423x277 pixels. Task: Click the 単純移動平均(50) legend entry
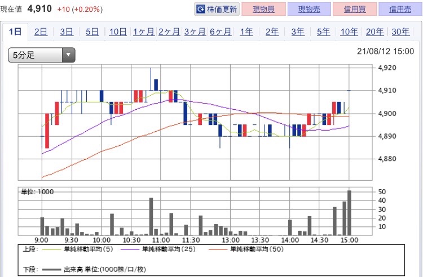[257, 249]
